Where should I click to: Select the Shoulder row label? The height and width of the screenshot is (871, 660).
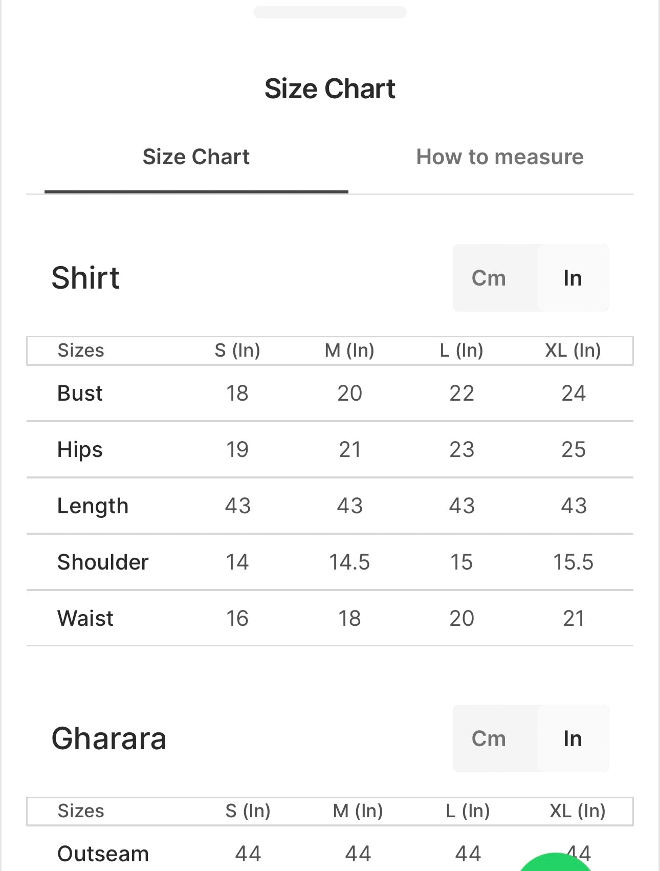[x=103, y=562]
